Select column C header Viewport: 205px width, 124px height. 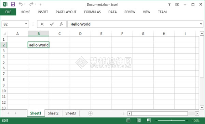click(x=59, y=34)
